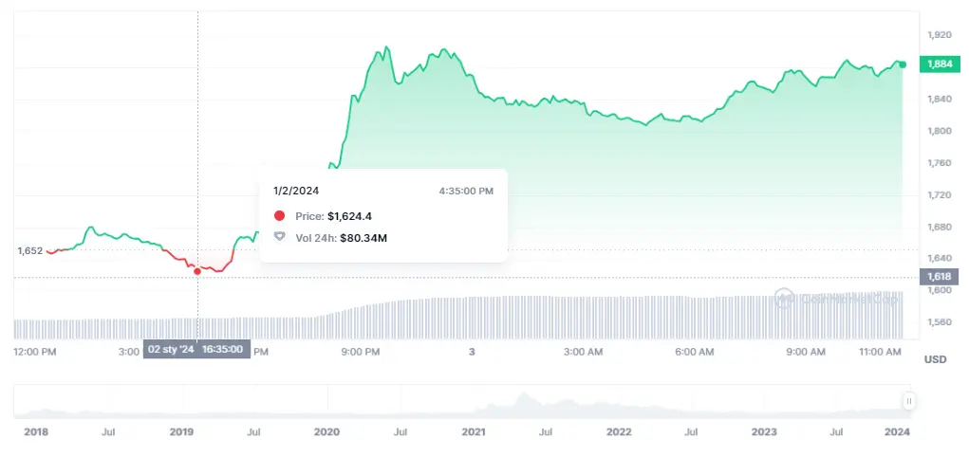Click the 02 sty '24 date label
Image resolution: width=969 pixels, height=457 pixels.
[169, 349]
